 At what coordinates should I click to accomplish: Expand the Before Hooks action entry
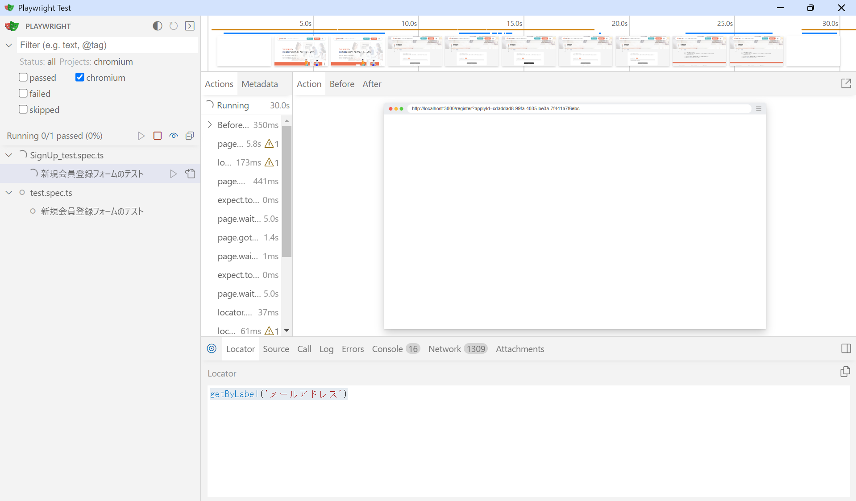[210, 125]
